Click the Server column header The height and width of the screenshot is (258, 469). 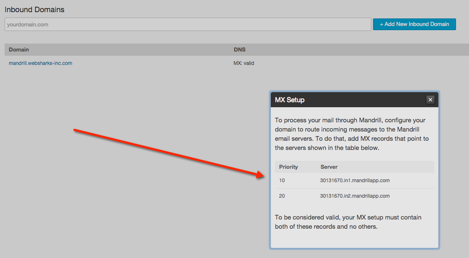click(x=329, y=167)
